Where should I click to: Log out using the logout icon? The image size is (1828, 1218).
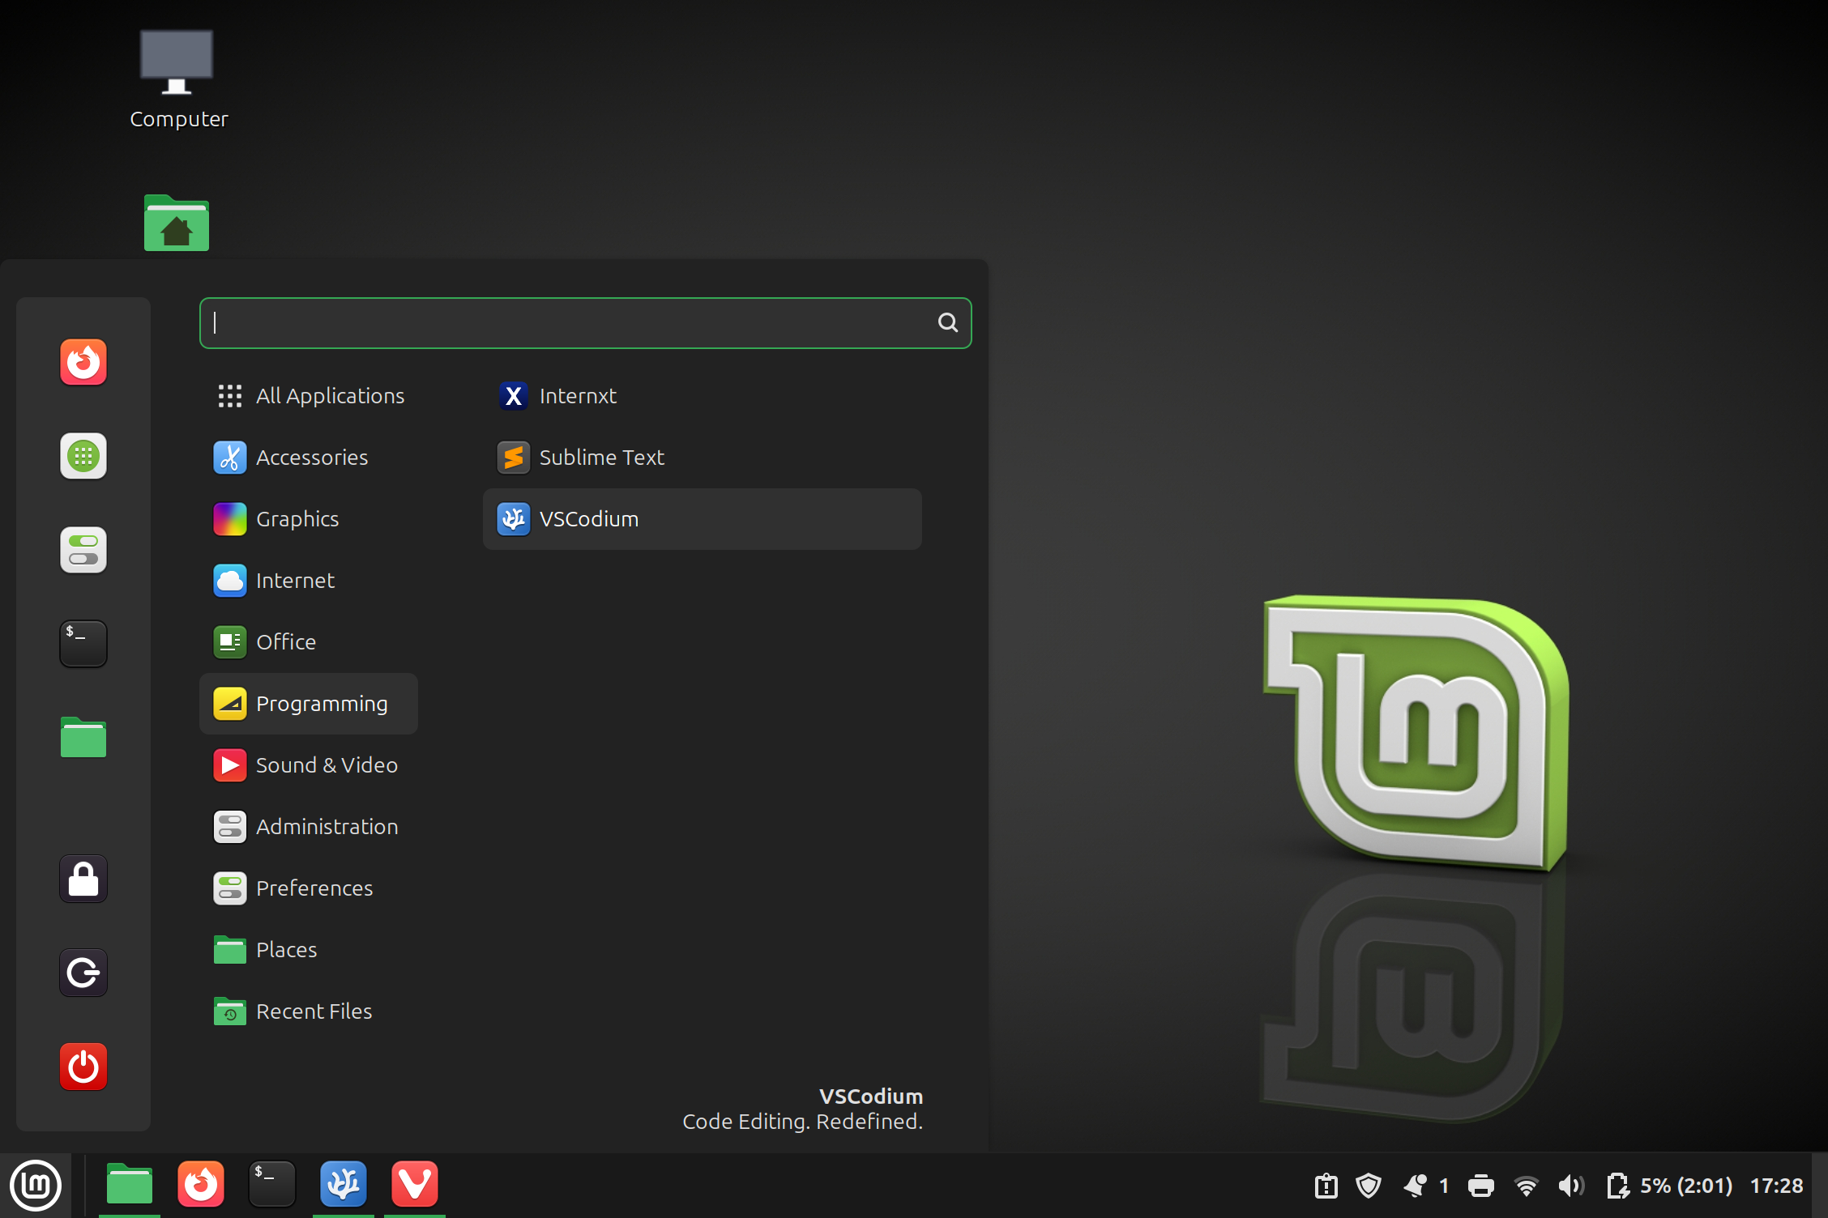tap(83, 973)
